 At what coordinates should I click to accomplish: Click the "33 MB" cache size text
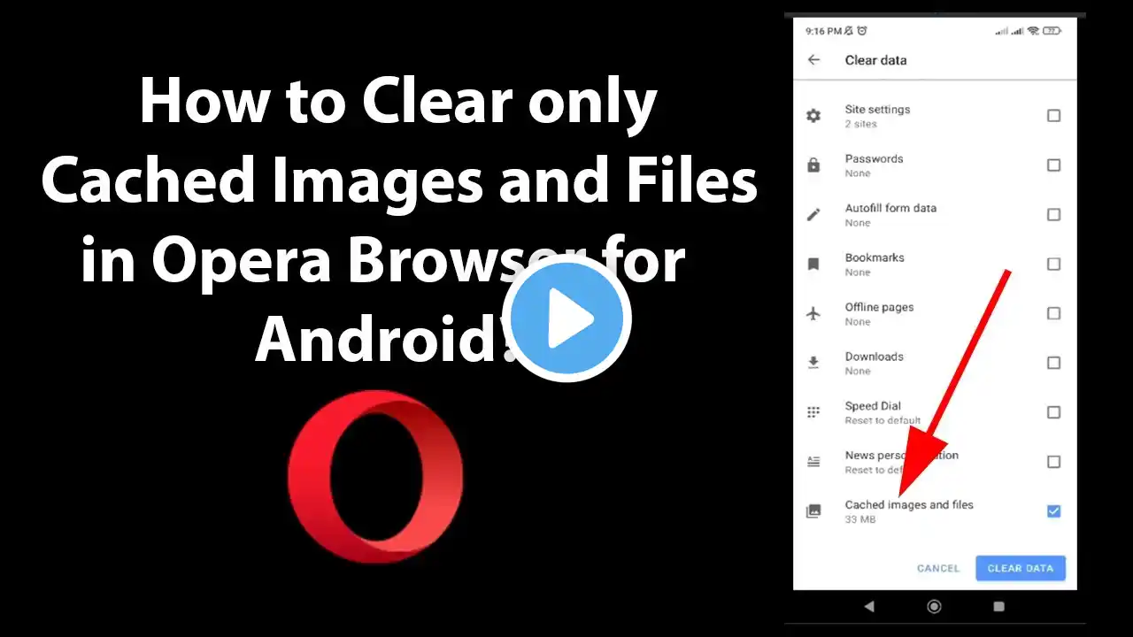click(x=859, y=519)
